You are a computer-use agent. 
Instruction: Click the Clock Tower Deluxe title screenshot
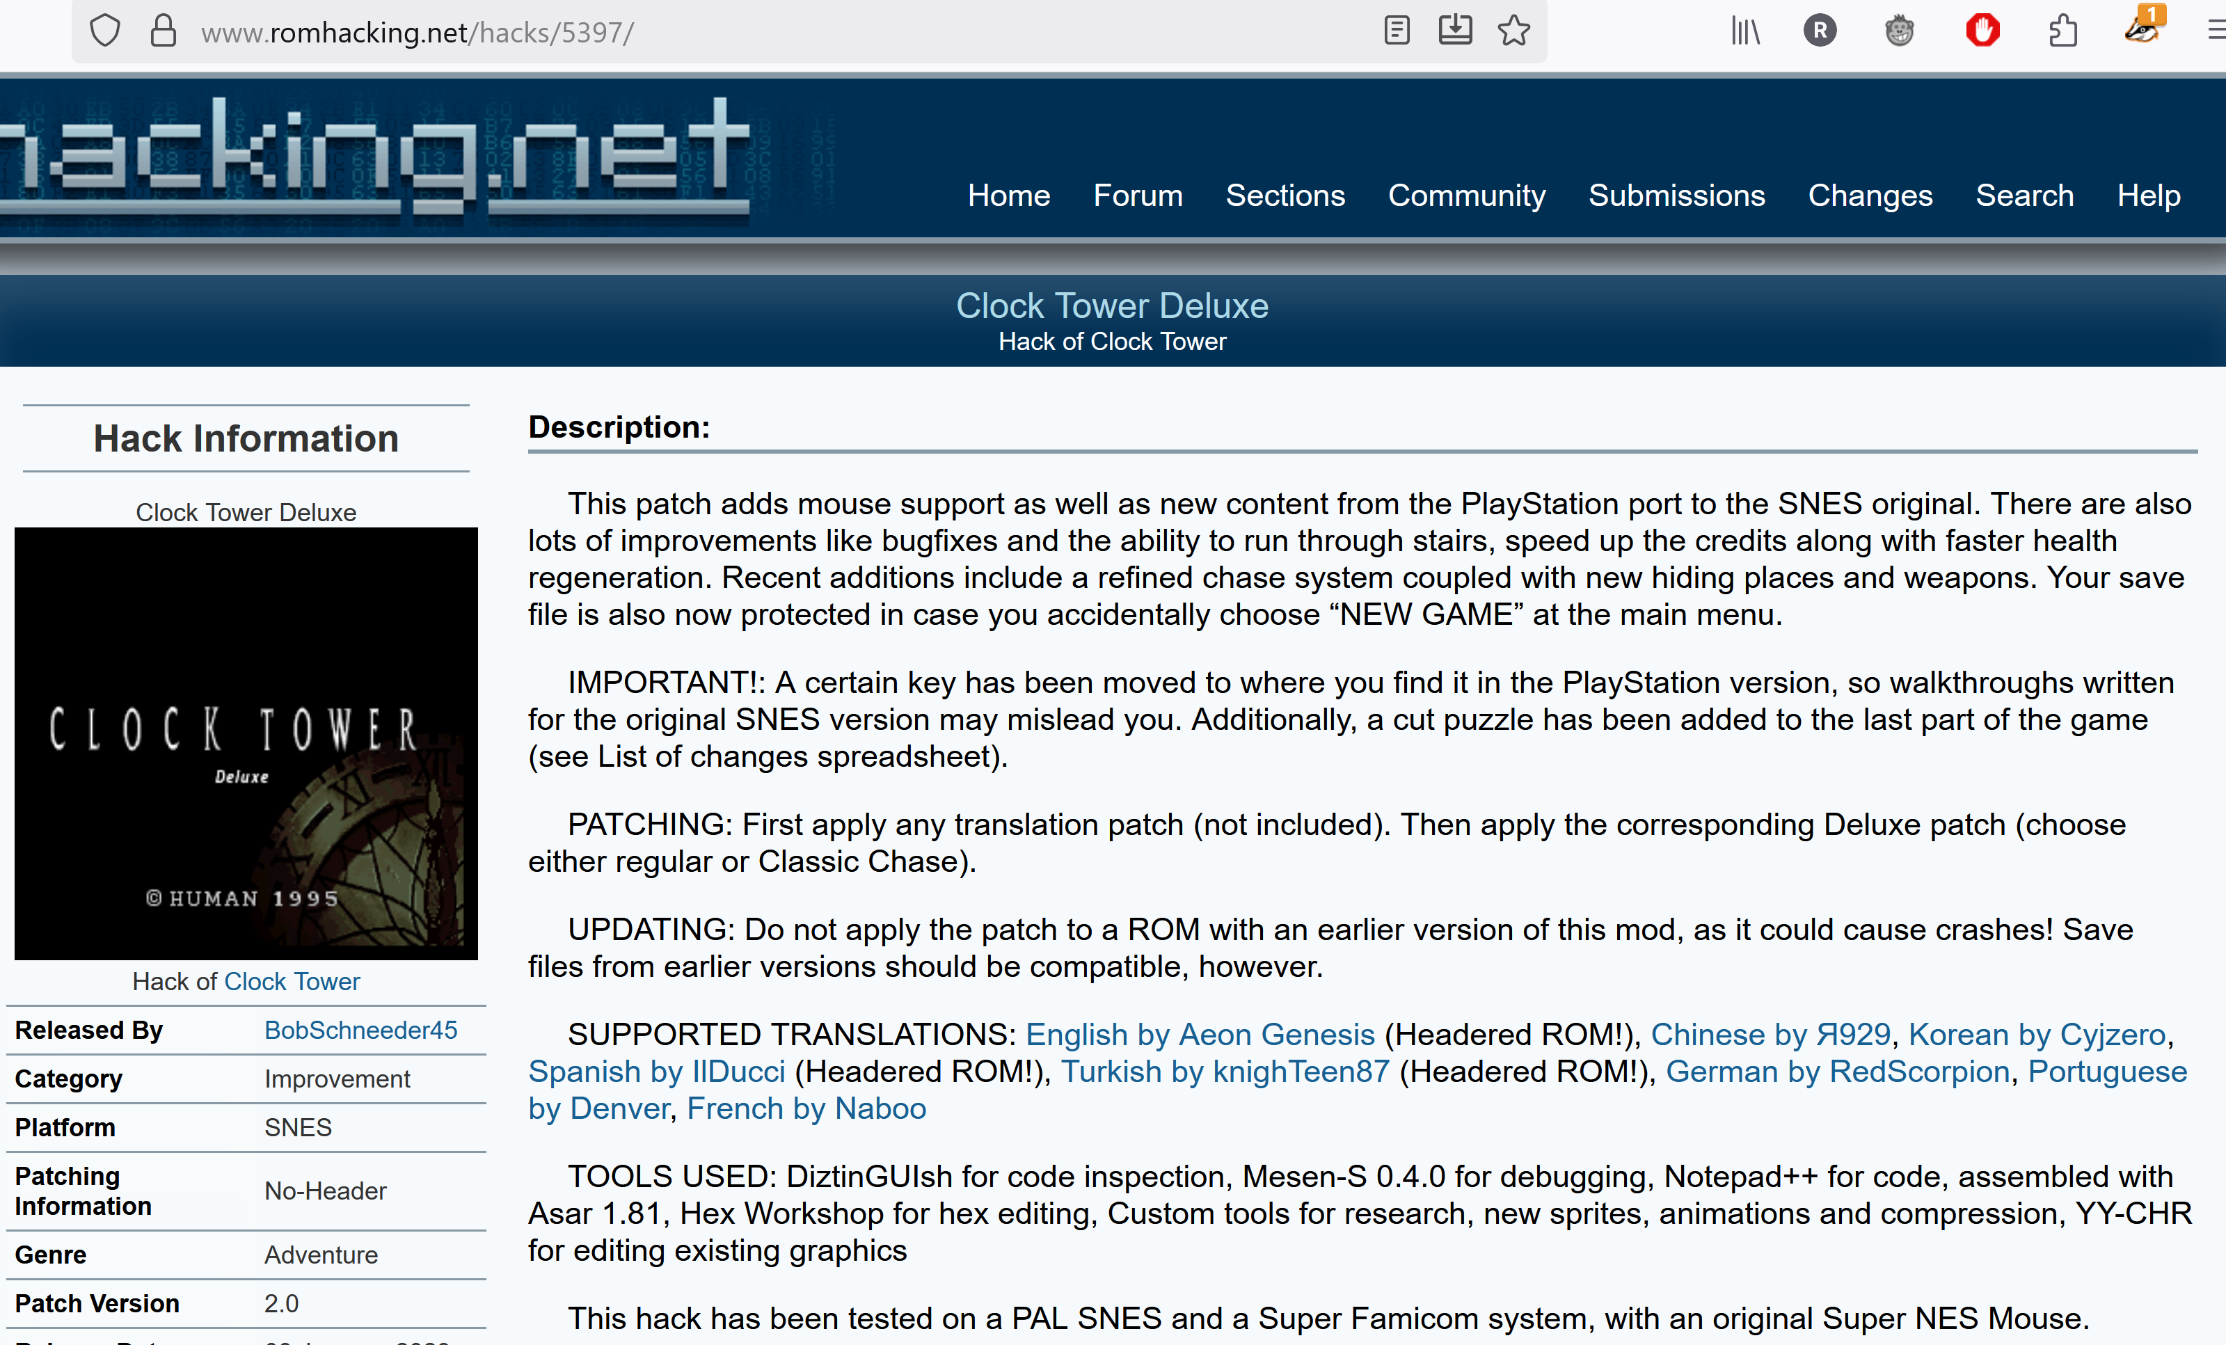click(x=246, y=742)
